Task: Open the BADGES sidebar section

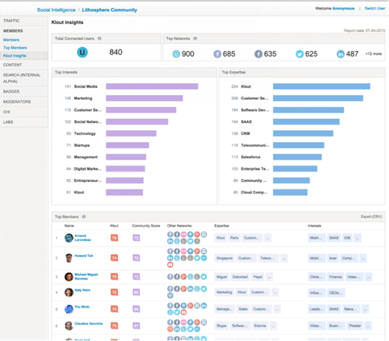Action: (24, 92)
